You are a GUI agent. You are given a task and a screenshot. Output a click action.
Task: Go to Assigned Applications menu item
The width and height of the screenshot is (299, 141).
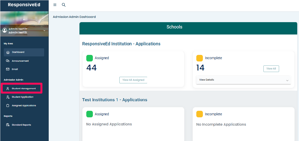click(24, 106)
